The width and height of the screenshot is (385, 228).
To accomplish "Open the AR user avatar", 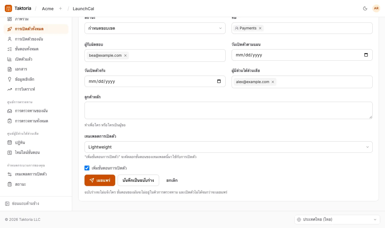I will (x=376, y=8).
